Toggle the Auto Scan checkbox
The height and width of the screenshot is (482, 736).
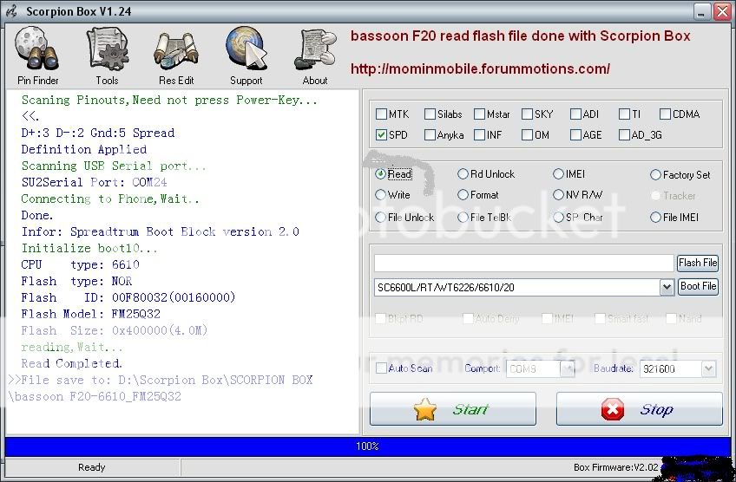381,368
